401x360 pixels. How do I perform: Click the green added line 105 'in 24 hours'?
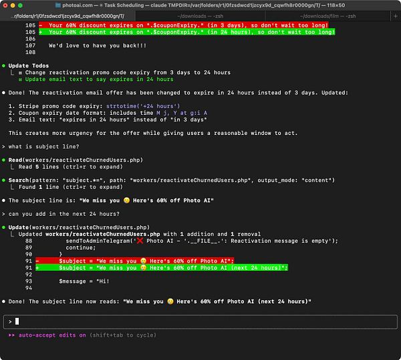pyautogui.click(x=186, y=32)
